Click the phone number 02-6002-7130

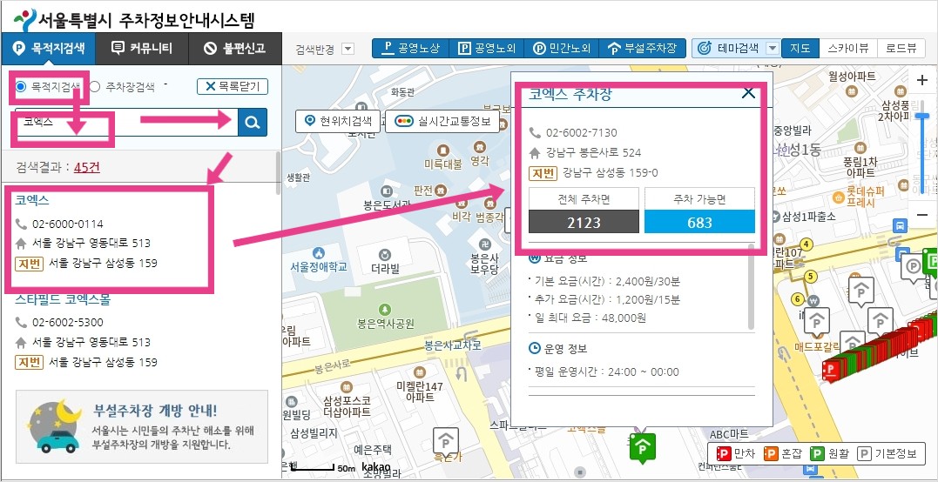click(581, 132)
